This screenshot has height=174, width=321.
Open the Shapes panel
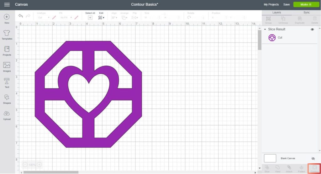pos(7,99)
